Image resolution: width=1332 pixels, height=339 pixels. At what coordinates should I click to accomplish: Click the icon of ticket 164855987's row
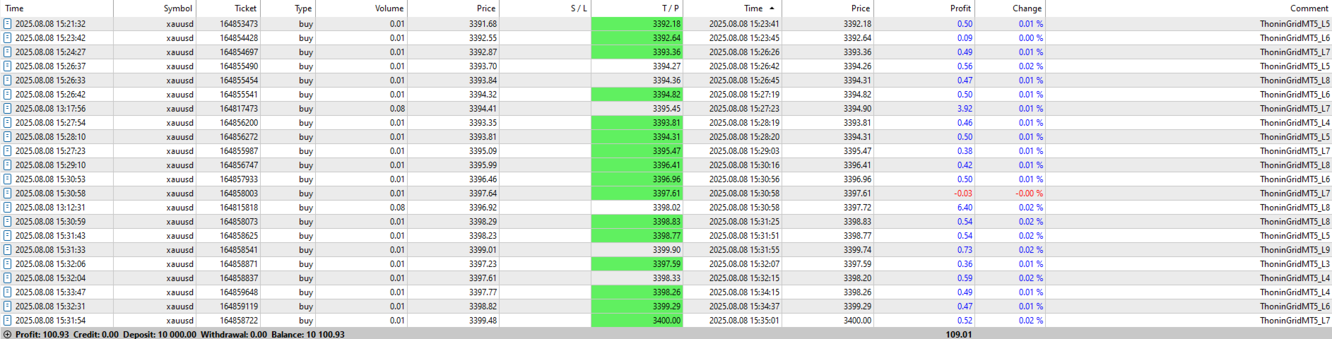click(8, 151)
